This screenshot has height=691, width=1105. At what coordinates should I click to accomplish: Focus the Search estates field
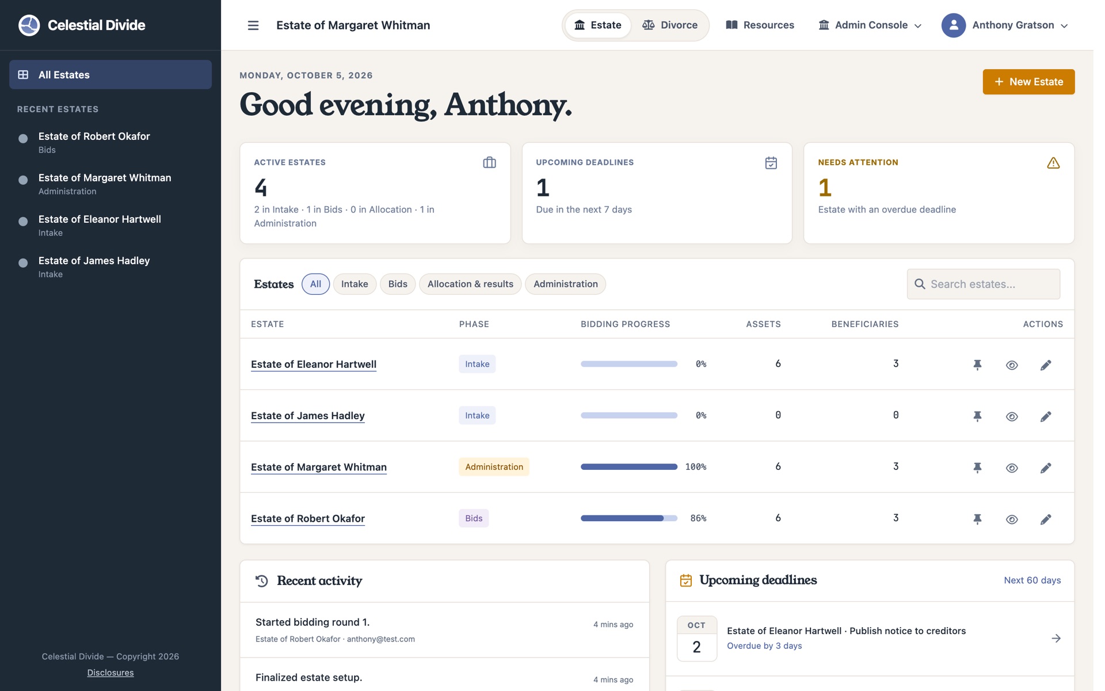tap(984, 284)
